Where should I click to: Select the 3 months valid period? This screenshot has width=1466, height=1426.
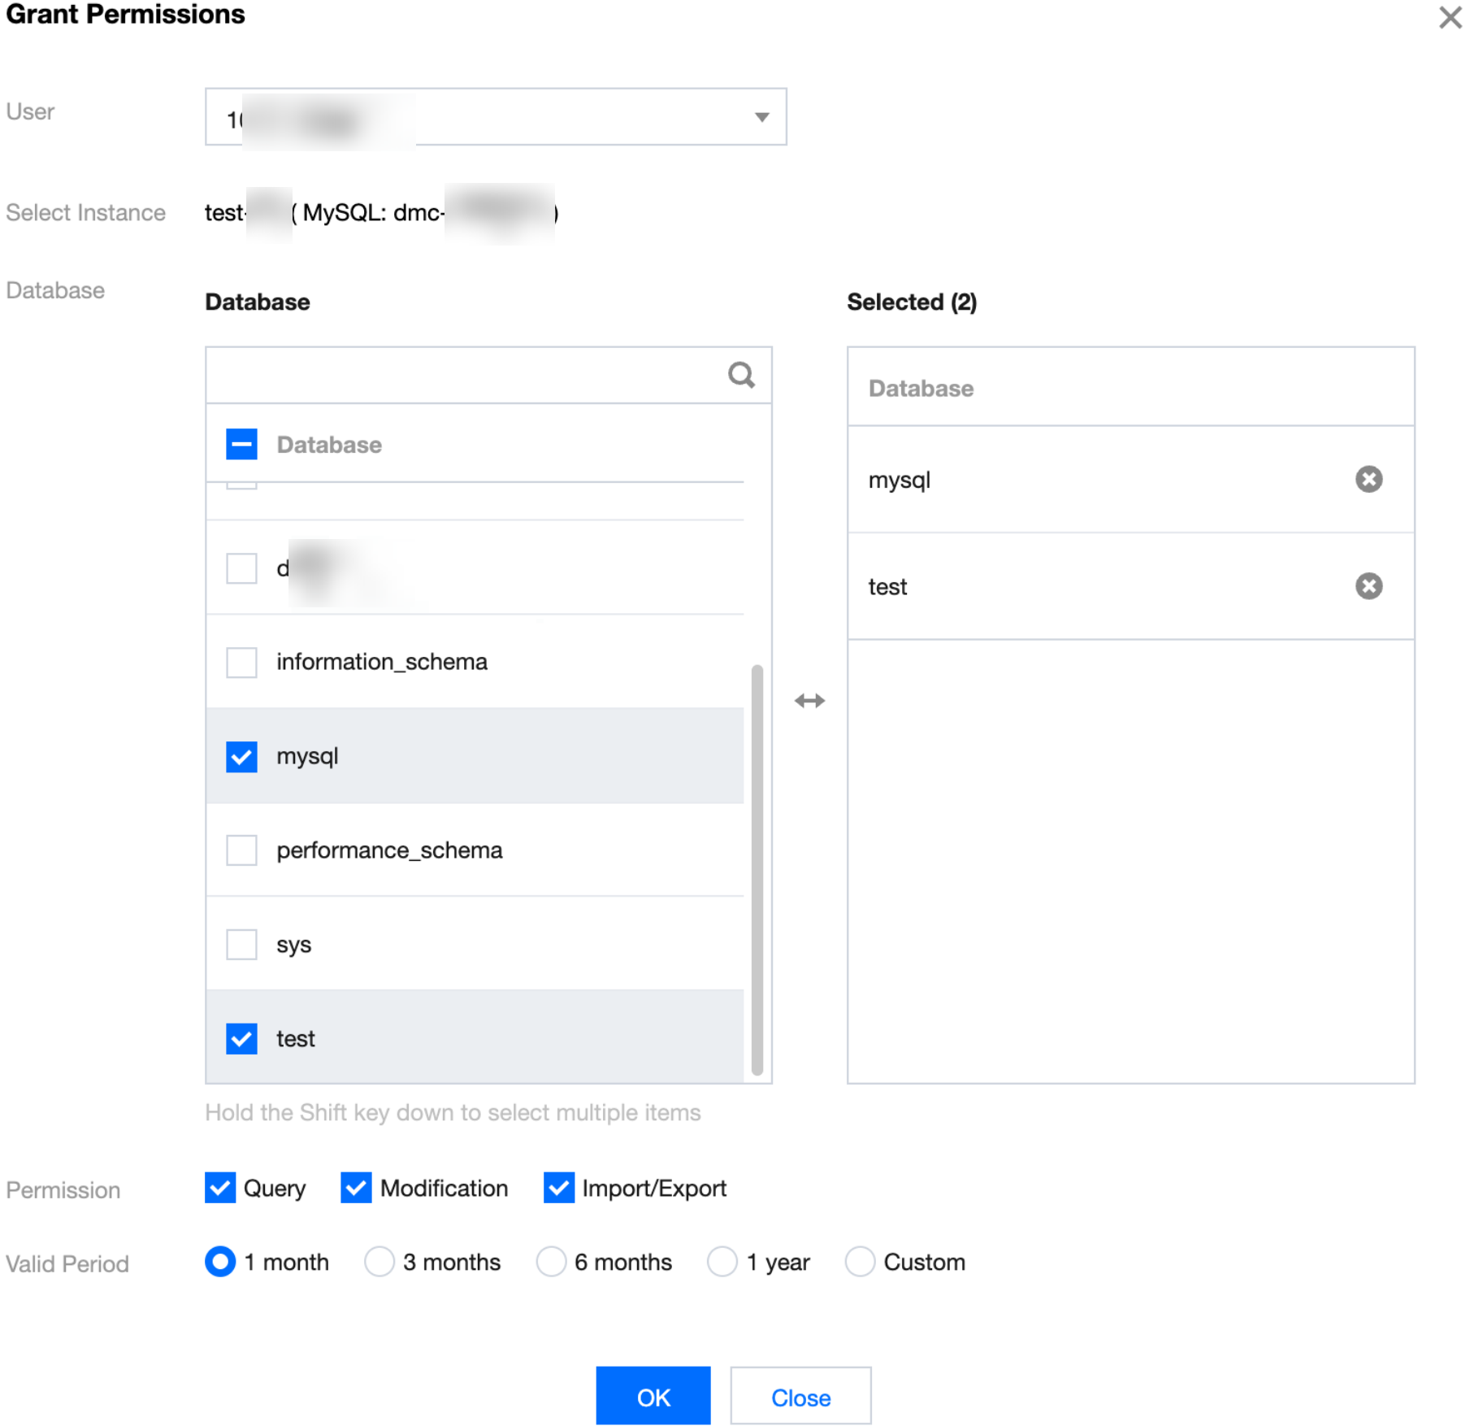(x=380, y=1262)
